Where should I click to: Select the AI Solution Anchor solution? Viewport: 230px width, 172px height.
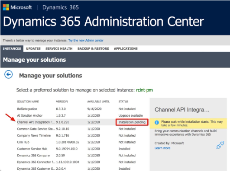pyautogui.click(x=83, y=115)
